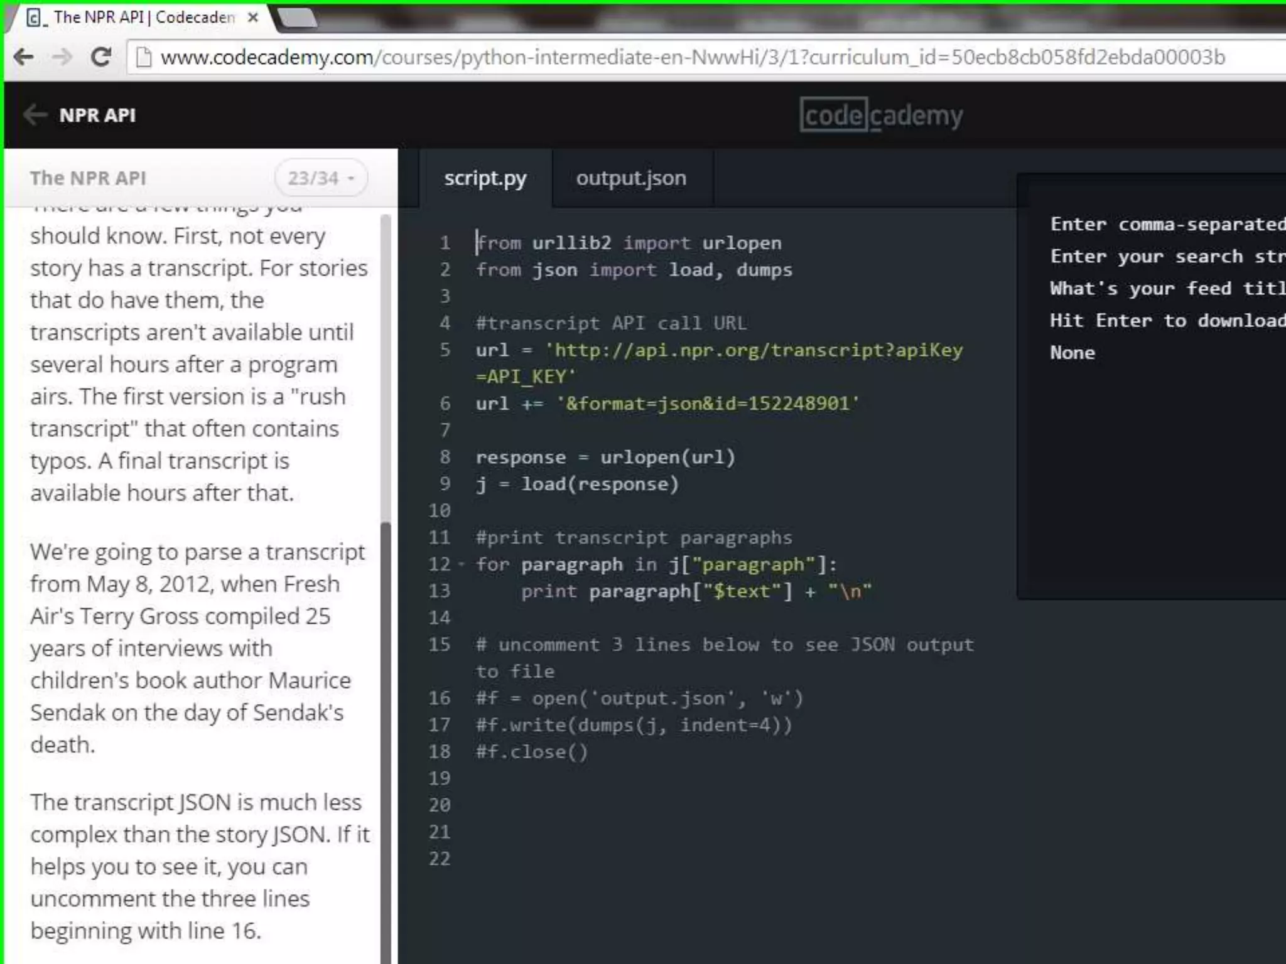Image resolution: width=1286 pixels, height=964 pixels.
Task: Click the page icon in the address bar
Action: (144, 57)
